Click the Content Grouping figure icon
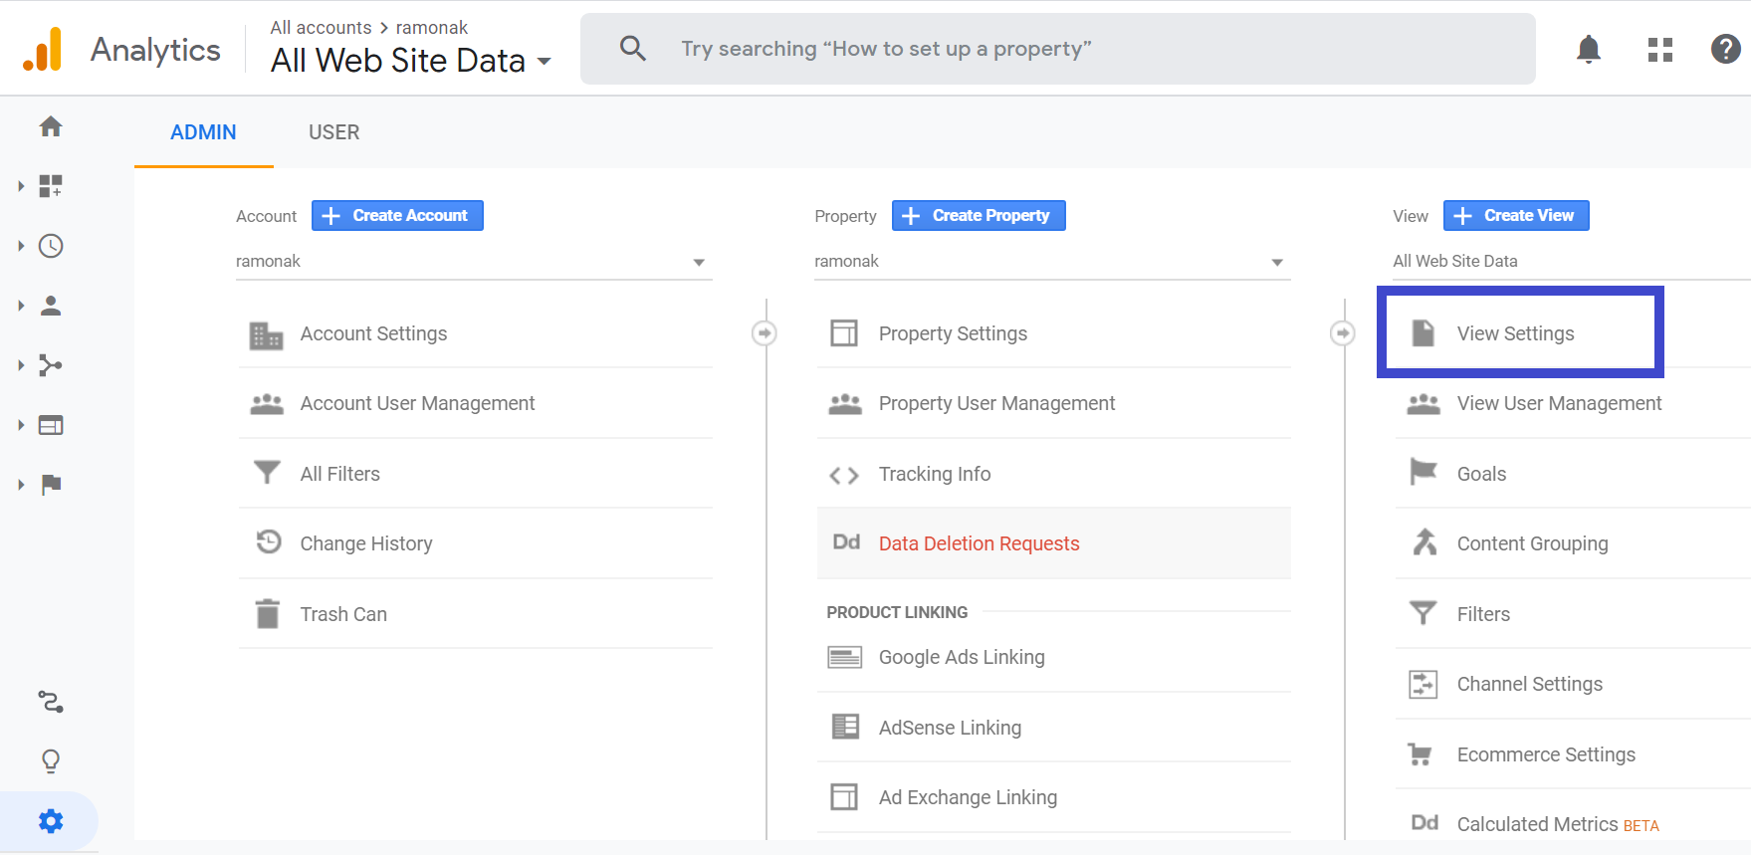Screen dimensions: 1751x855 [x=1424, y=541]
